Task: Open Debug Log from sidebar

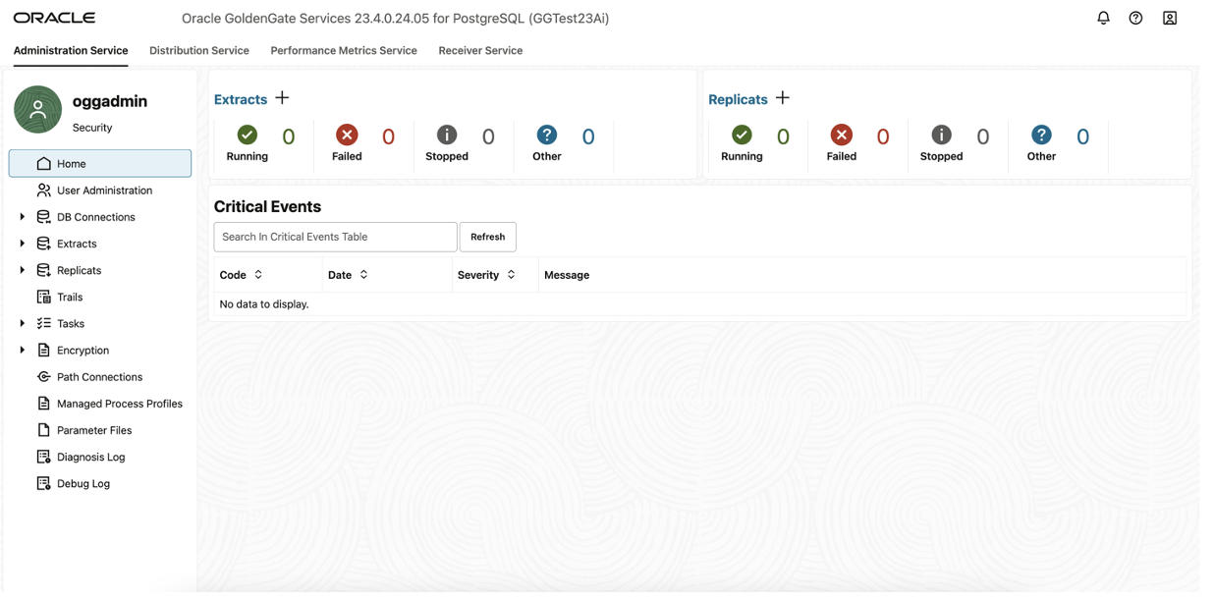Action: click(83, 483)
